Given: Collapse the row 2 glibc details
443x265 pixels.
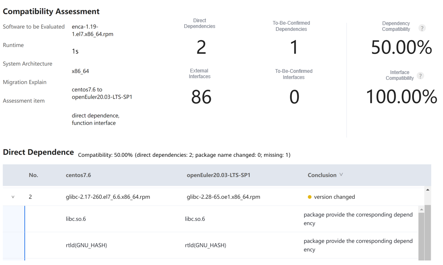Looking at the screenshot, I should click(13, 197).
